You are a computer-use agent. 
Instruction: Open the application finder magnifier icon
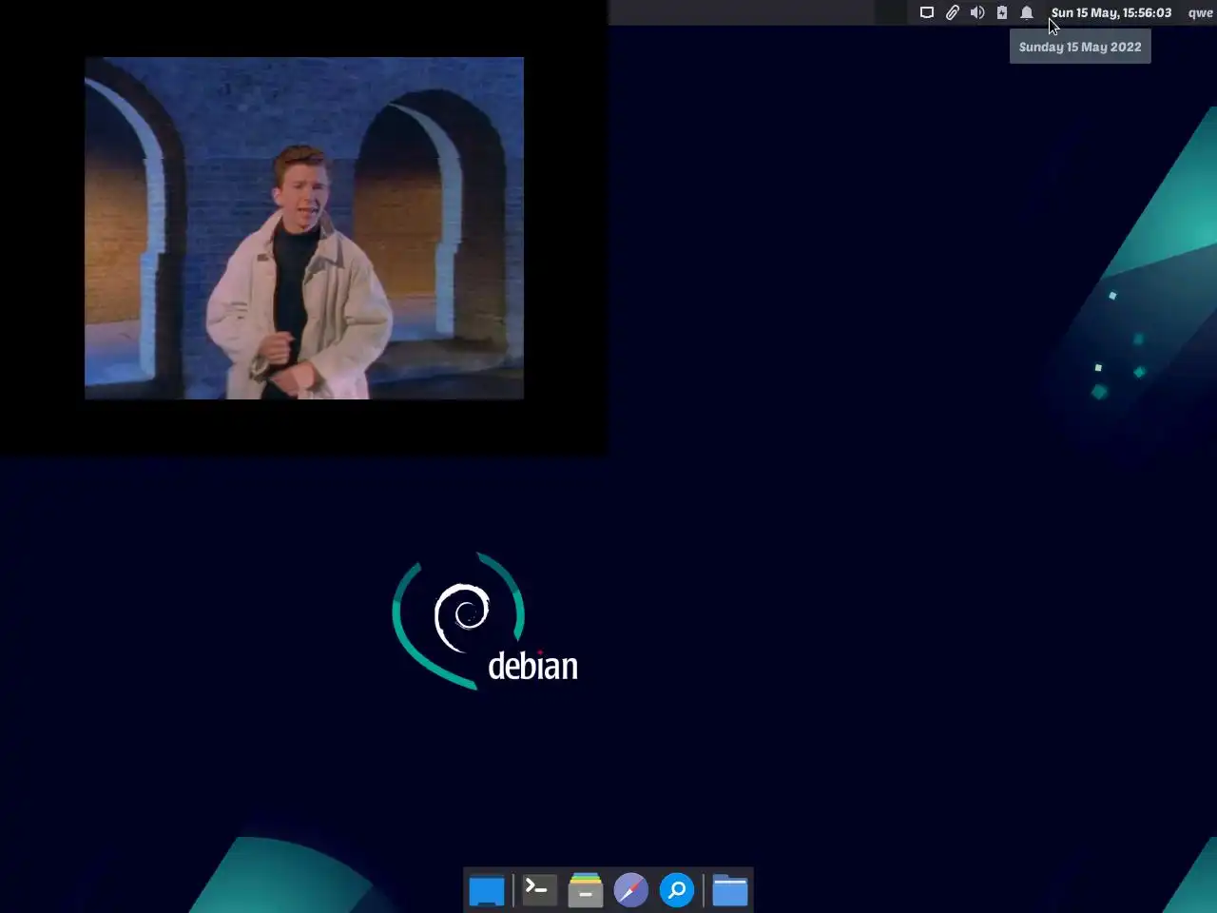click(x=677, y=890)
